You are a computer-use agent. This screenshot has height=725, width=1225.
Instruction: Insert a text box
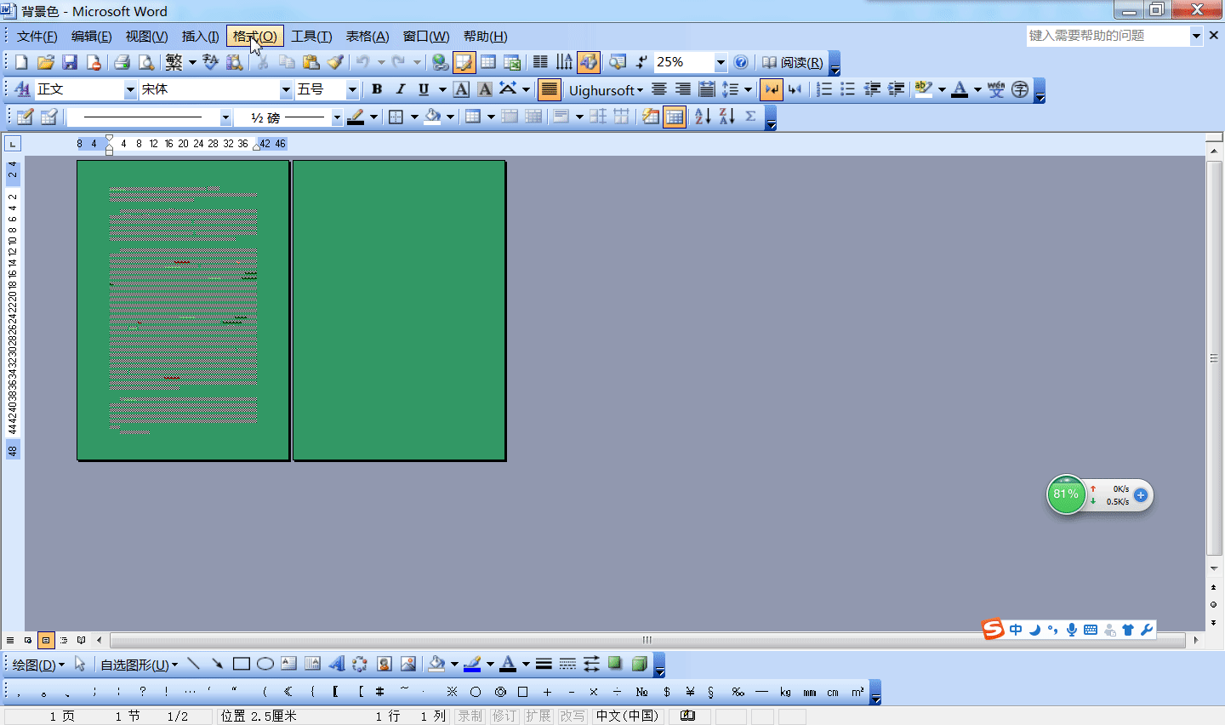coord(288,664)
